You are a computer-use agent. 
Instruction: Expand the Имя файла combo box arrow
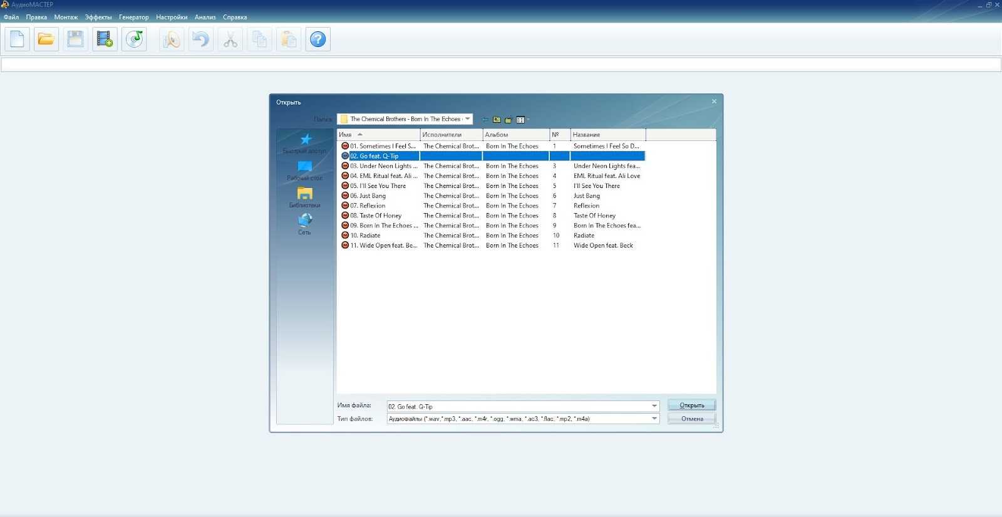654,406
